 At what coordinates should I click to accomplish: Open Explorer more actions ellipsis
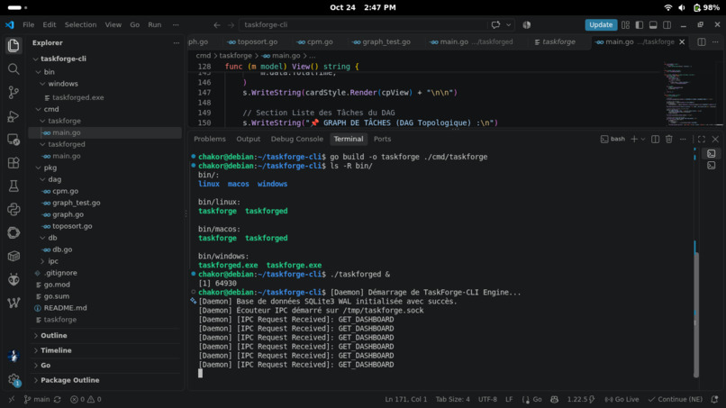coord(176,42)
